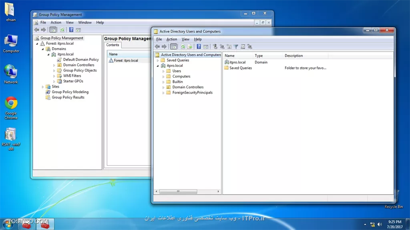
Task: Click Export List icon in Active Directory toolbar
Action: [190, 46]
